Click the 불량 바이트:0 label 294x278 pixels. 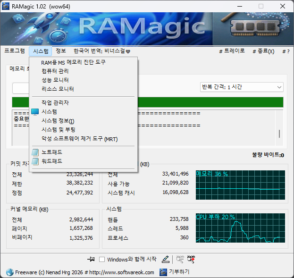tap(268, 155)
